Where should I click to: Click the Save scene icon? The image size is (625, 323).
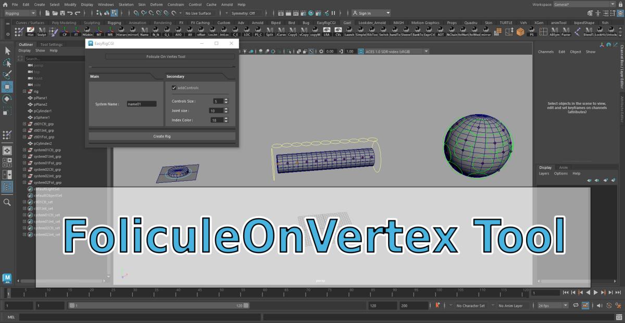(63, 13)
